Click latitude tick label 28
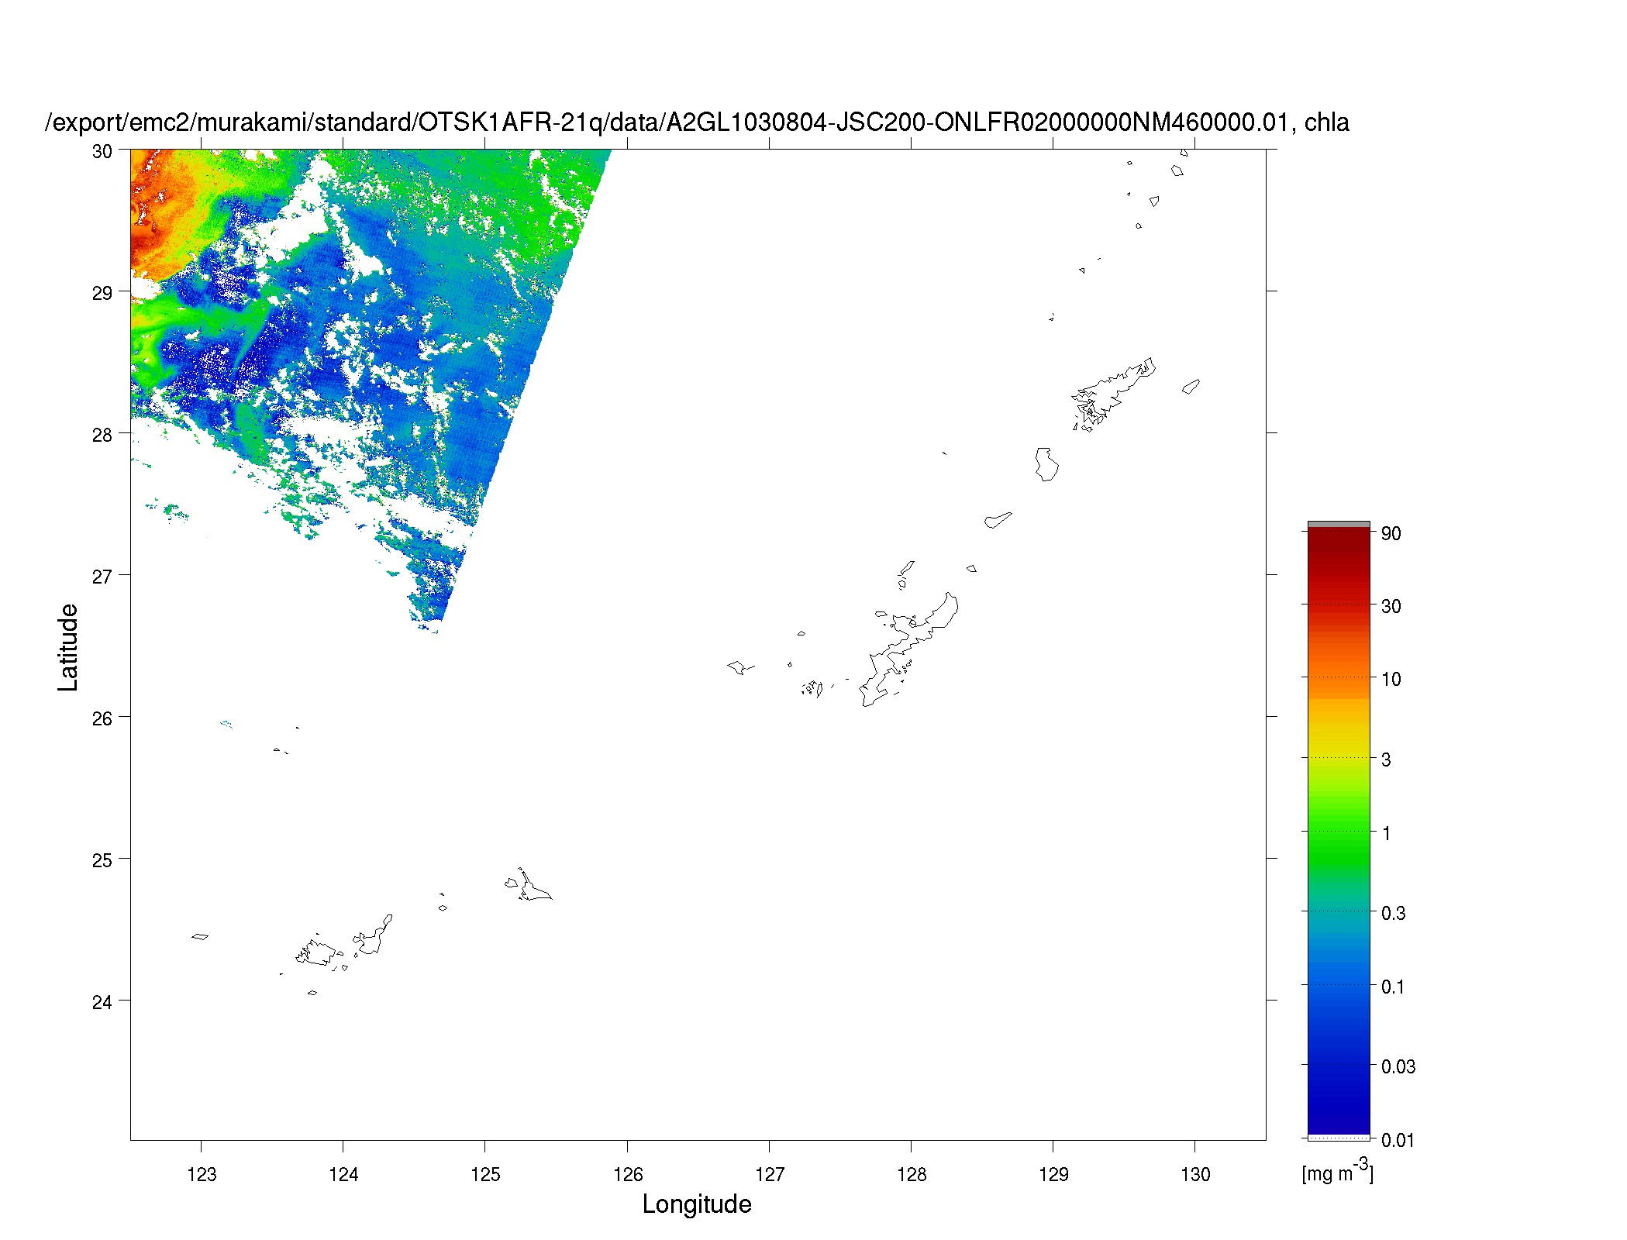 pyautogui.click(x=102, y=435)
